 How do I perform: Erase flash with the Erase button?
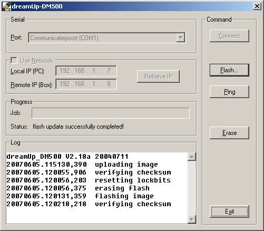coord(229,133)
